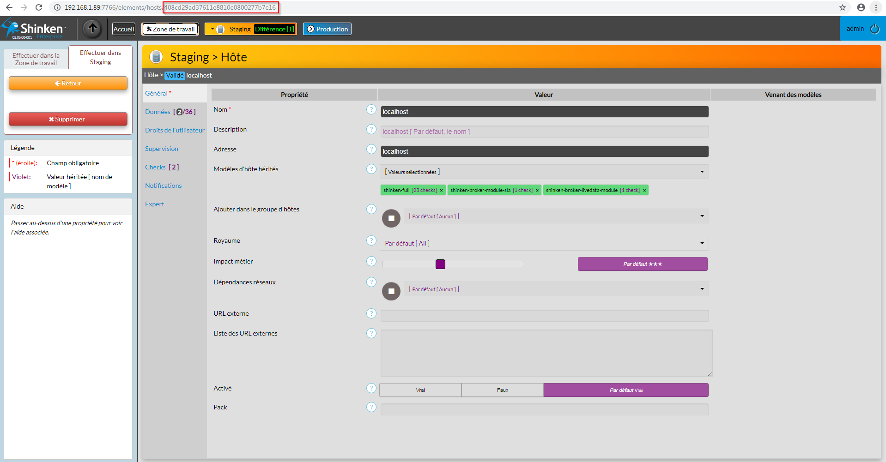Click help icon for Impact métier
Image resolution: width=886 pixels, height=462 pixels.
coord(371,261)
